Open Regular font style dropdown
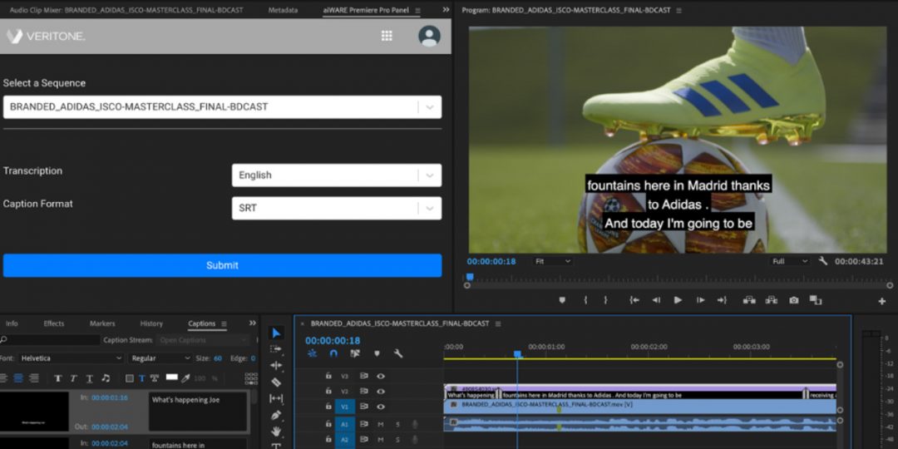The width and height of the screenshot is (898, 449). 160,358
